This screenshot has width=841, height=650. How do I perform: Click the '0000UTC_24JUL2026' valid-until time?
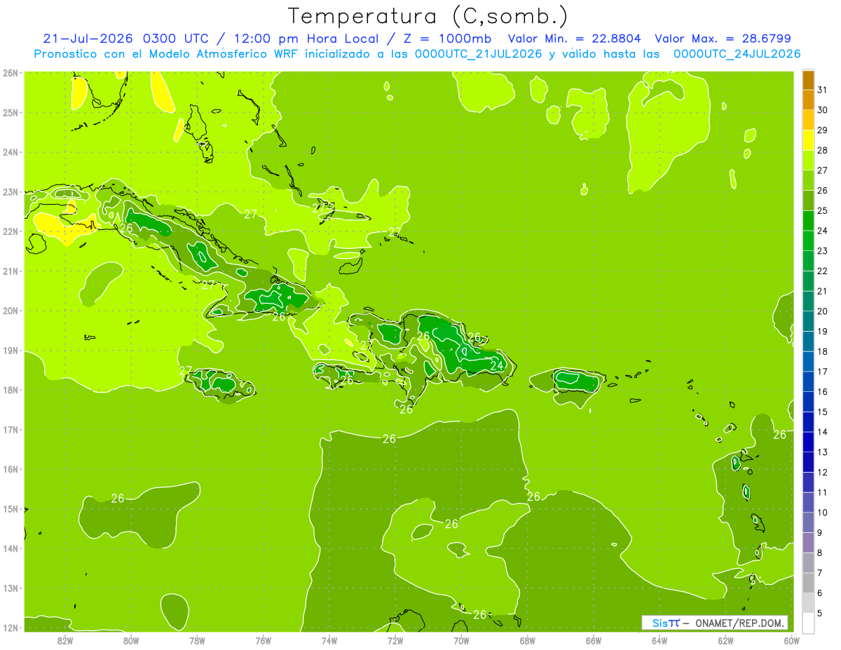[x=737, y=54]
